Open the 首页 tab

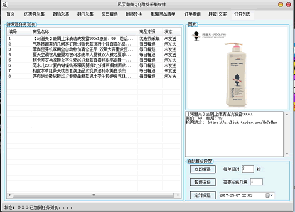[11, 14]
